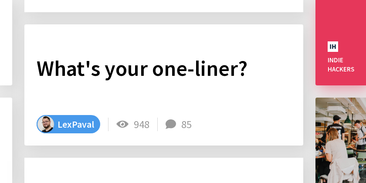This screenshot has width=366, height=183.
Task: Click the partially visible card above the post
Action: pos(164,6)
